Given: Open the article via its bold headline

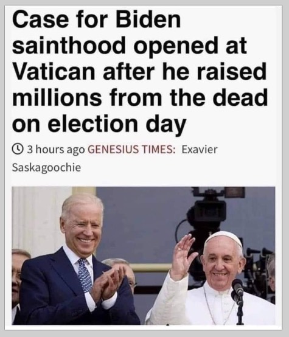Looking at the screenshot, I should (x=140, y=71).
